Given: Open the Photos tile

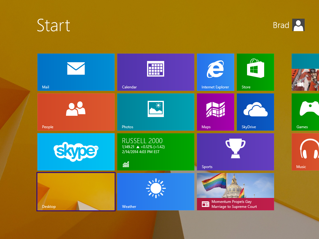Looking at the screenshot, I should pos(156,112).
